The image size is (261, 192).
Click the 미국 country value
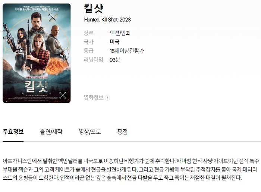click(x=114, y=42)
